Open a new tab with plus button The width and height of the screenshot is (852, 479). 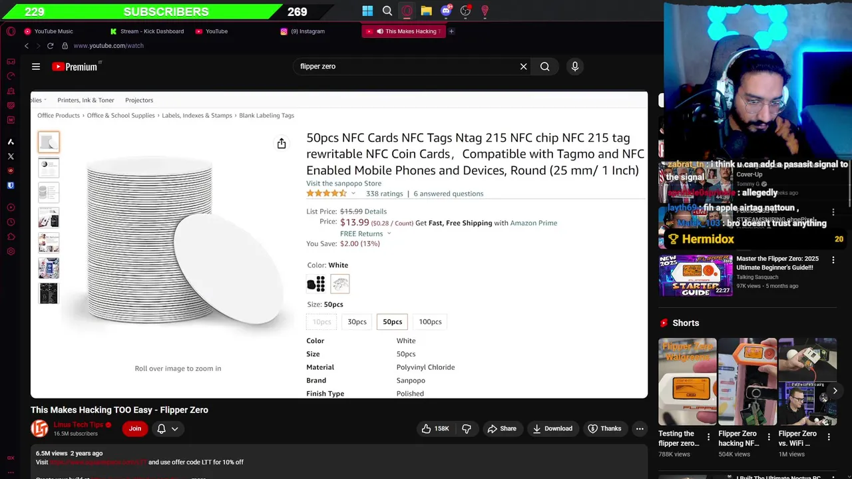click(x=451, y=31)
